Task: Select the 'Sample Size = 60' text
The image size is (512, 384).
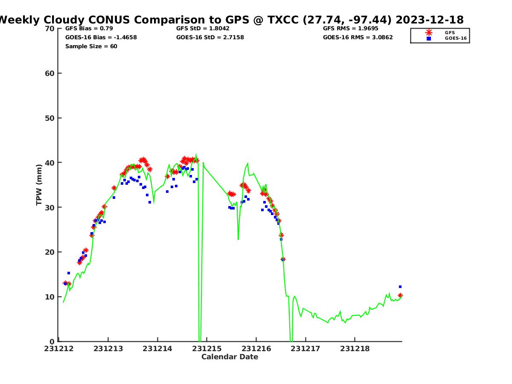Action: [91, 47]
